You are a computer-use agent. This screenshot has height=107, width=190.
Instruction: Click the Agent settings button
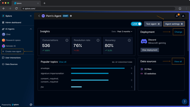[x=174, y=24]
